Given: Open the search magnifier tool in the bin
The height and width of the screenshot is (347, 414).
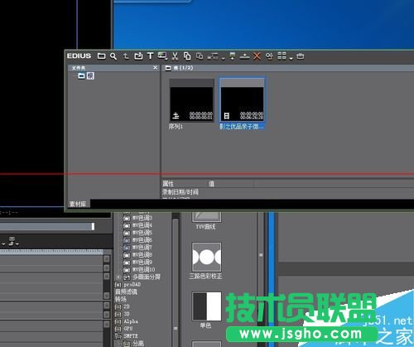Looking at the screenshot, I should 113,56.
